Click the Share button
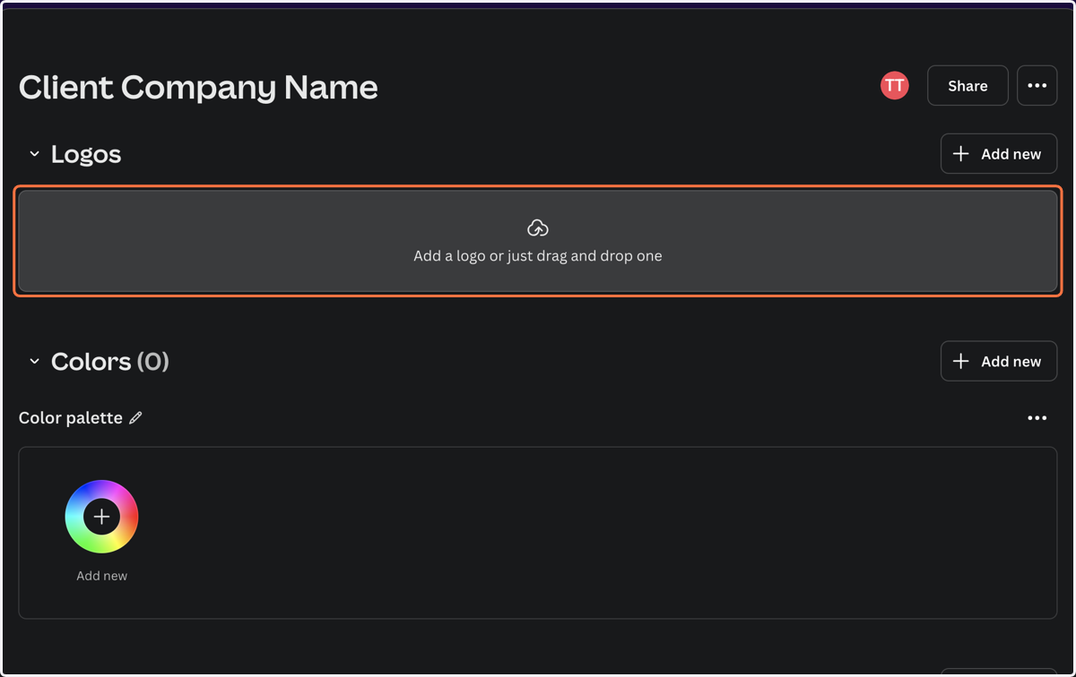The width and height of the screenshot is (1076, 677). [968, 86]
